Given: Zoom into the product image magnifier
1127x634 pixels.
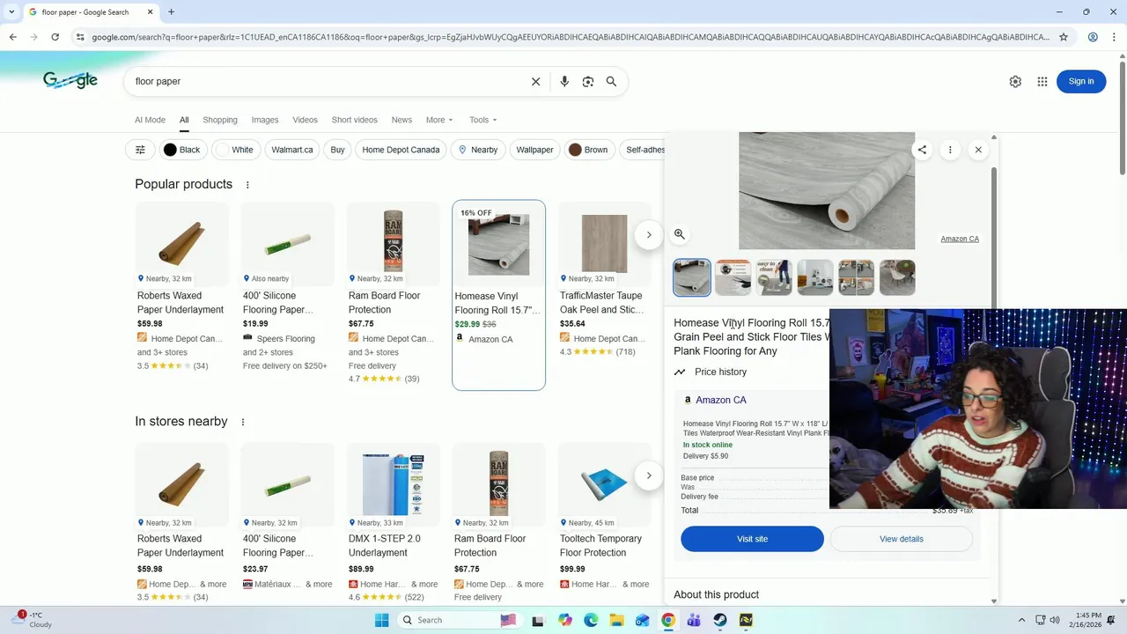Looking at the screenshot, I should [680, 234].
